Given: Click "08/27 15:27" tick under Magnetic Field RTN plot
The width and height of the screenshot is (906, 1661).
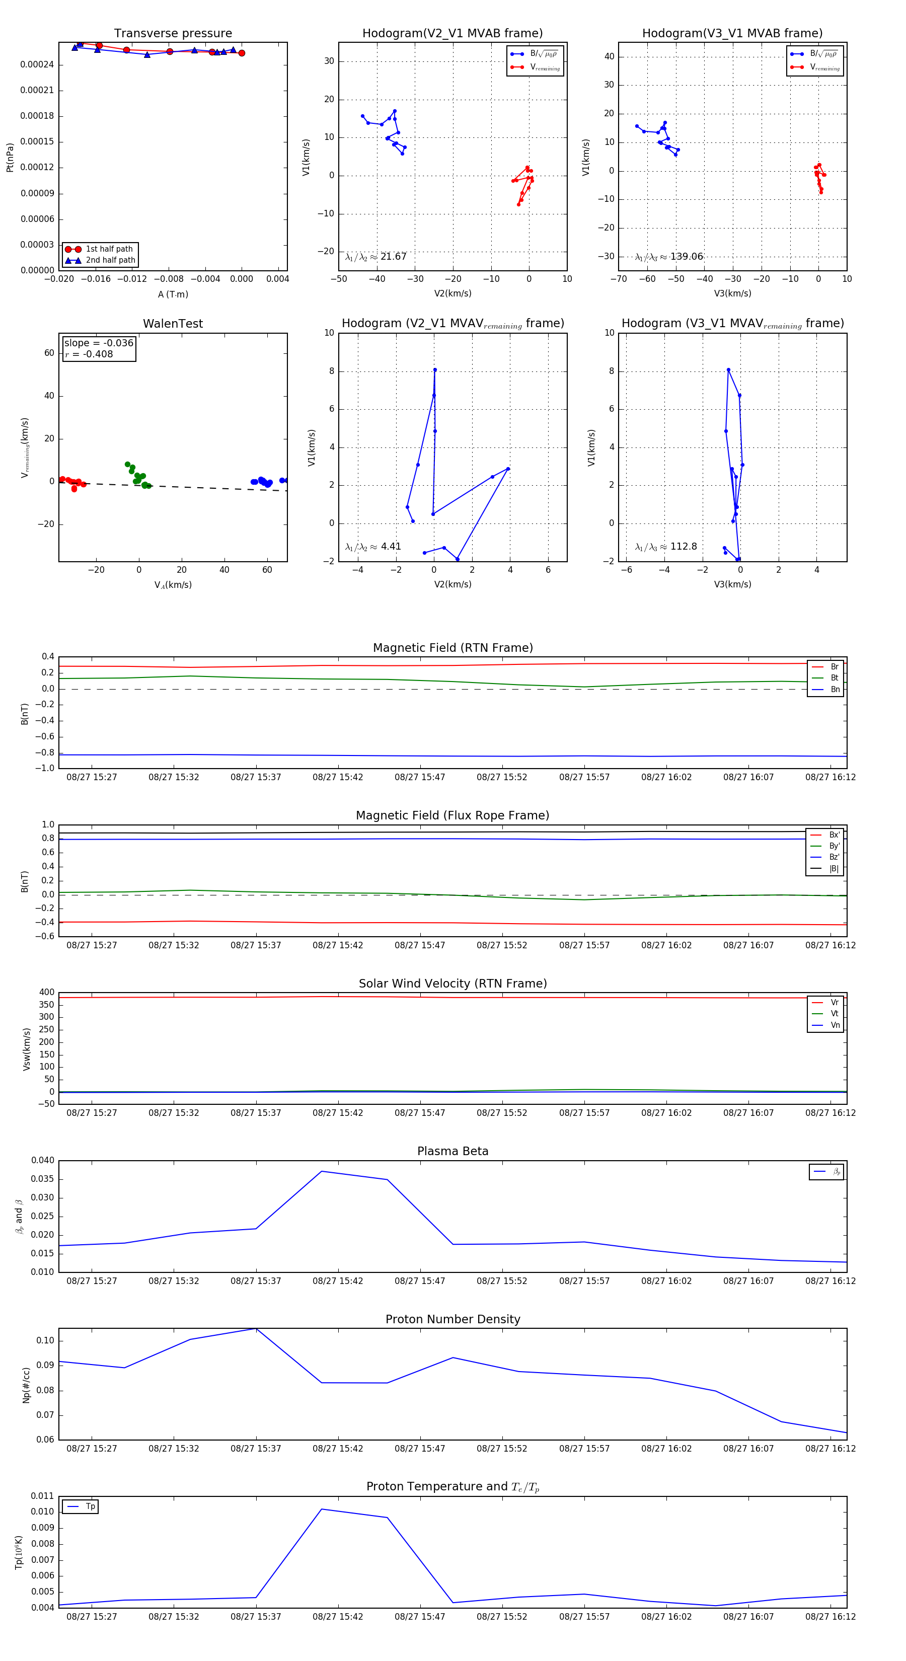Looking at the screenshot, I should click(x=92, y=777).
